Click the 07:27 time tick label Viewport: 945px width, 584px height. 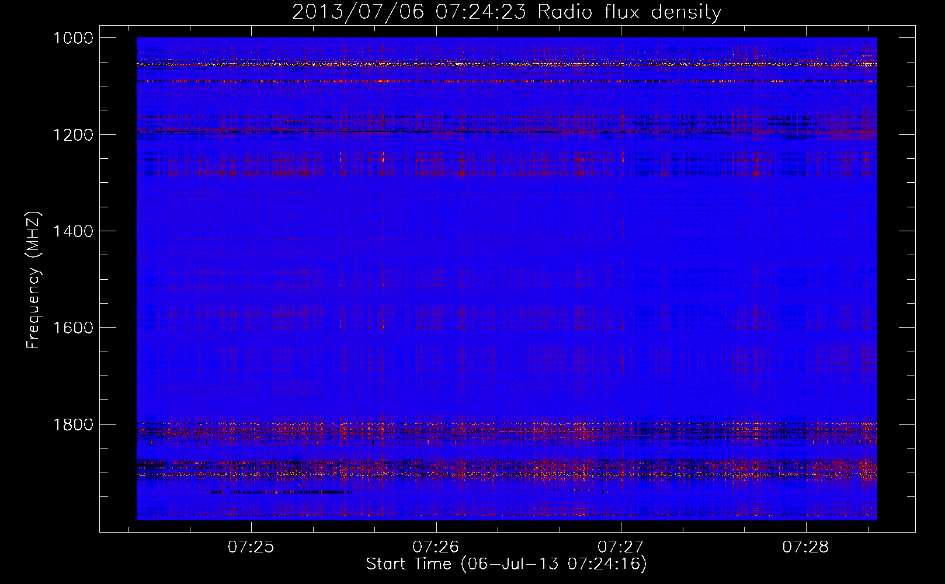620,547
